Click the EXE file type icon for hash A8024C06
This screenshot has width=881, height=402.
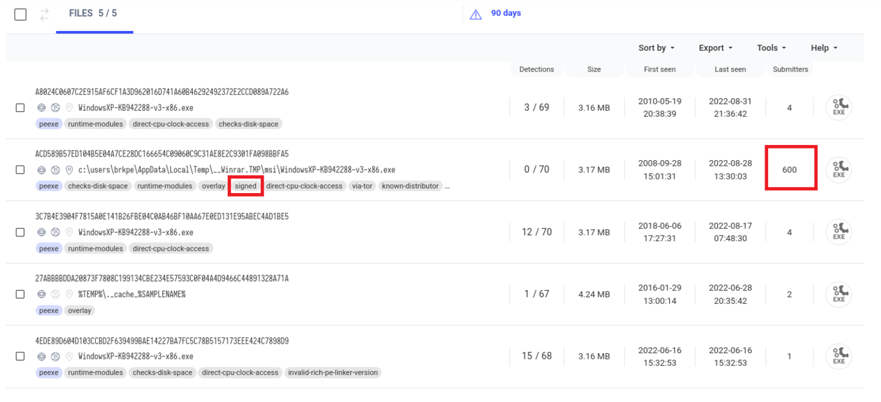point(838,108)
